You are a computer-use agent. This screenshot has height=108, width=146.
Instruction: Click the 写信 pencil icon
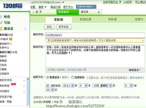[x=1, y=23]
